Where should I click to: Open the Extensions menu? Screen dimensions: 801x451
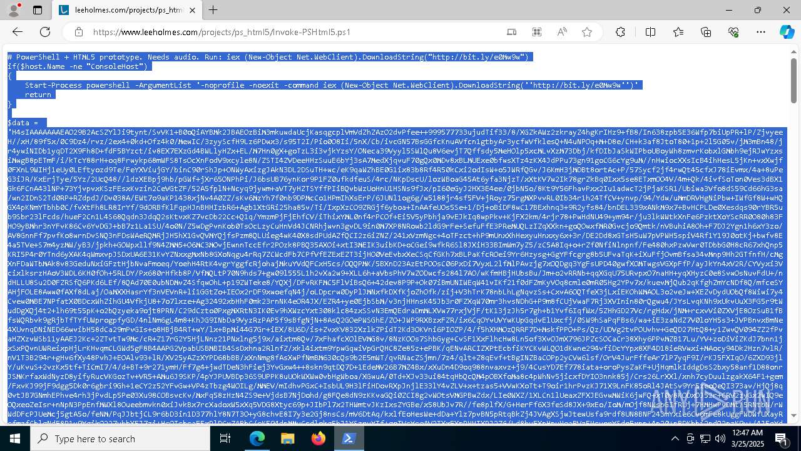620,32
